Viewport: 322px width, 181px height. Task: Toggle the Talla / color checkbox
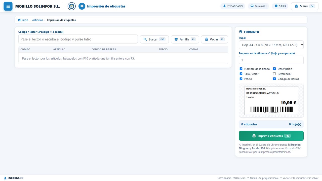tap(241, 74)
